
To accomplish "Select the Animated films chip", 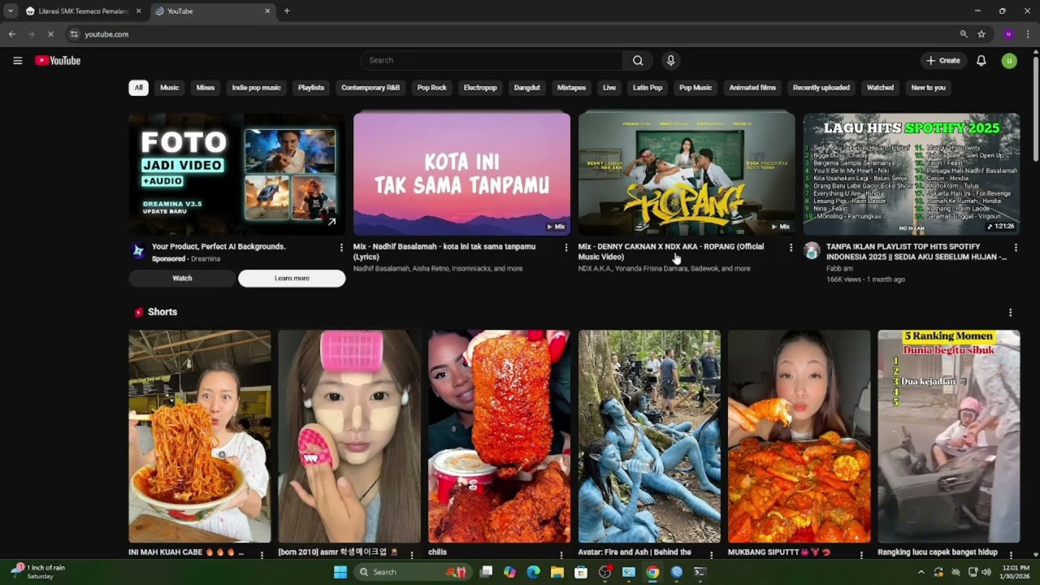I will click(x=752, y=88).
